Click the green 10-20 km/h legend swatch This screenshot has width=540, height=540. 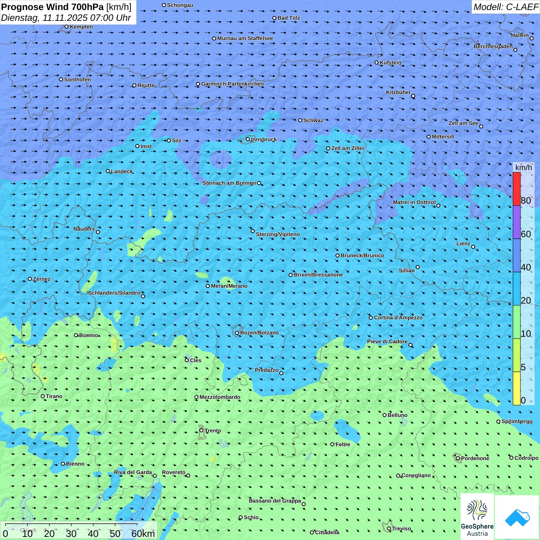(516, 322)
